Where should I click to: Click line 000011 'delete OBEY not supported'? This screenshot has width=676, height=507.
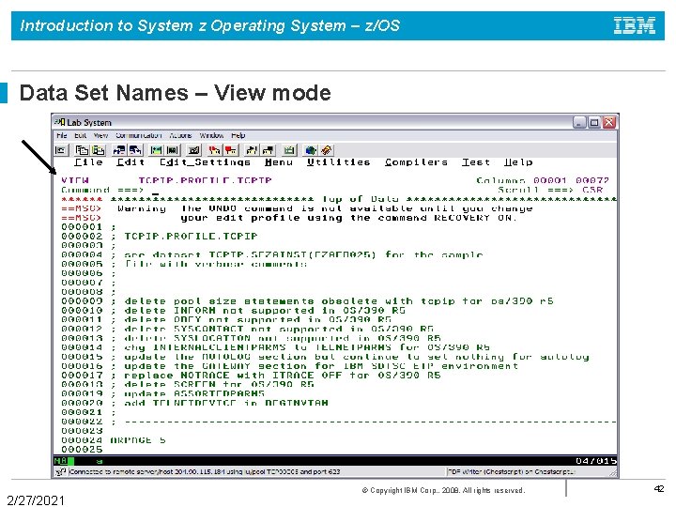[257, 319]
